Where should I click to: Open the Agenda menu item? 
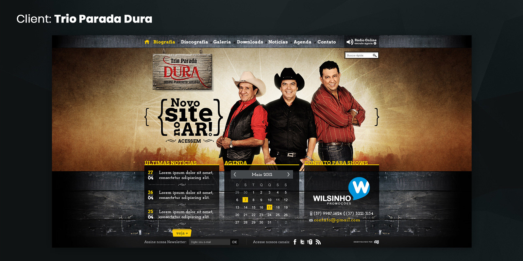coord(302,42)
